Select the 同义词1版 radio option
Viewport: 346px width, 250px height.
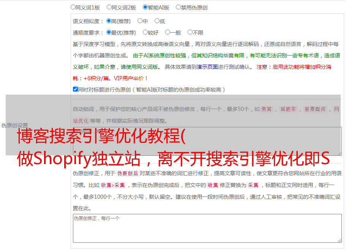[73, 7]
